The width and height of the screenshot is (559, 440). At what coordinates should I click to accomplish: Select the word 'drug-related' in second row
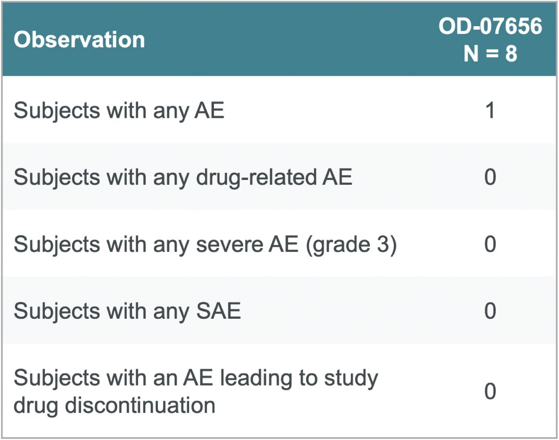pyautogui.click(x=256, y=178)
